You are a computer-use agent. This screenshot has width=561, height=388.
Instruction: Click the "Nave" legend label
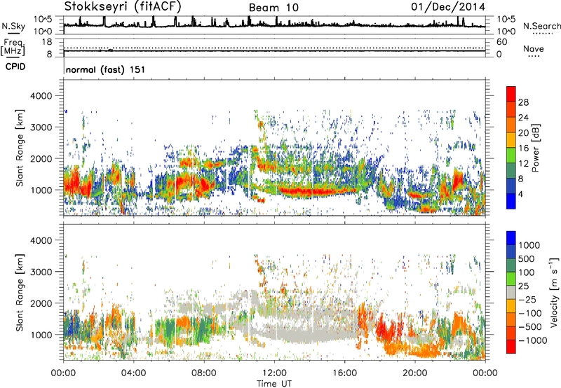pyautogui.click(x=534, y=48)
